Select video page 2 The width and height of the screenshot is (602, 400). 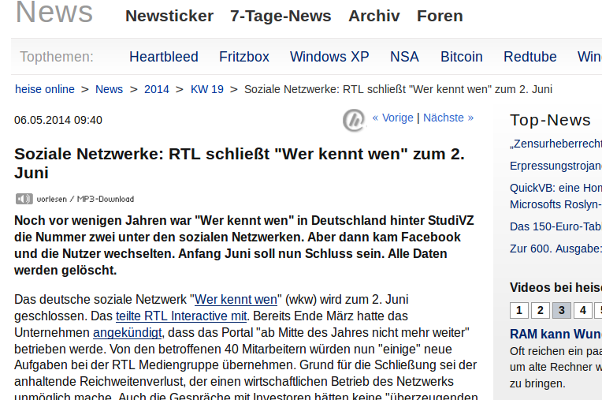coord(541,310)
